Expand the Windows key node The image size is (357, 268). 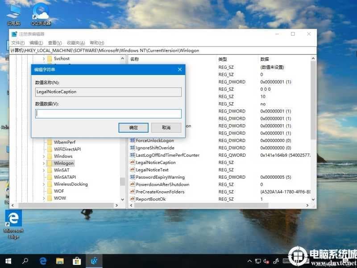click(44, 156)
